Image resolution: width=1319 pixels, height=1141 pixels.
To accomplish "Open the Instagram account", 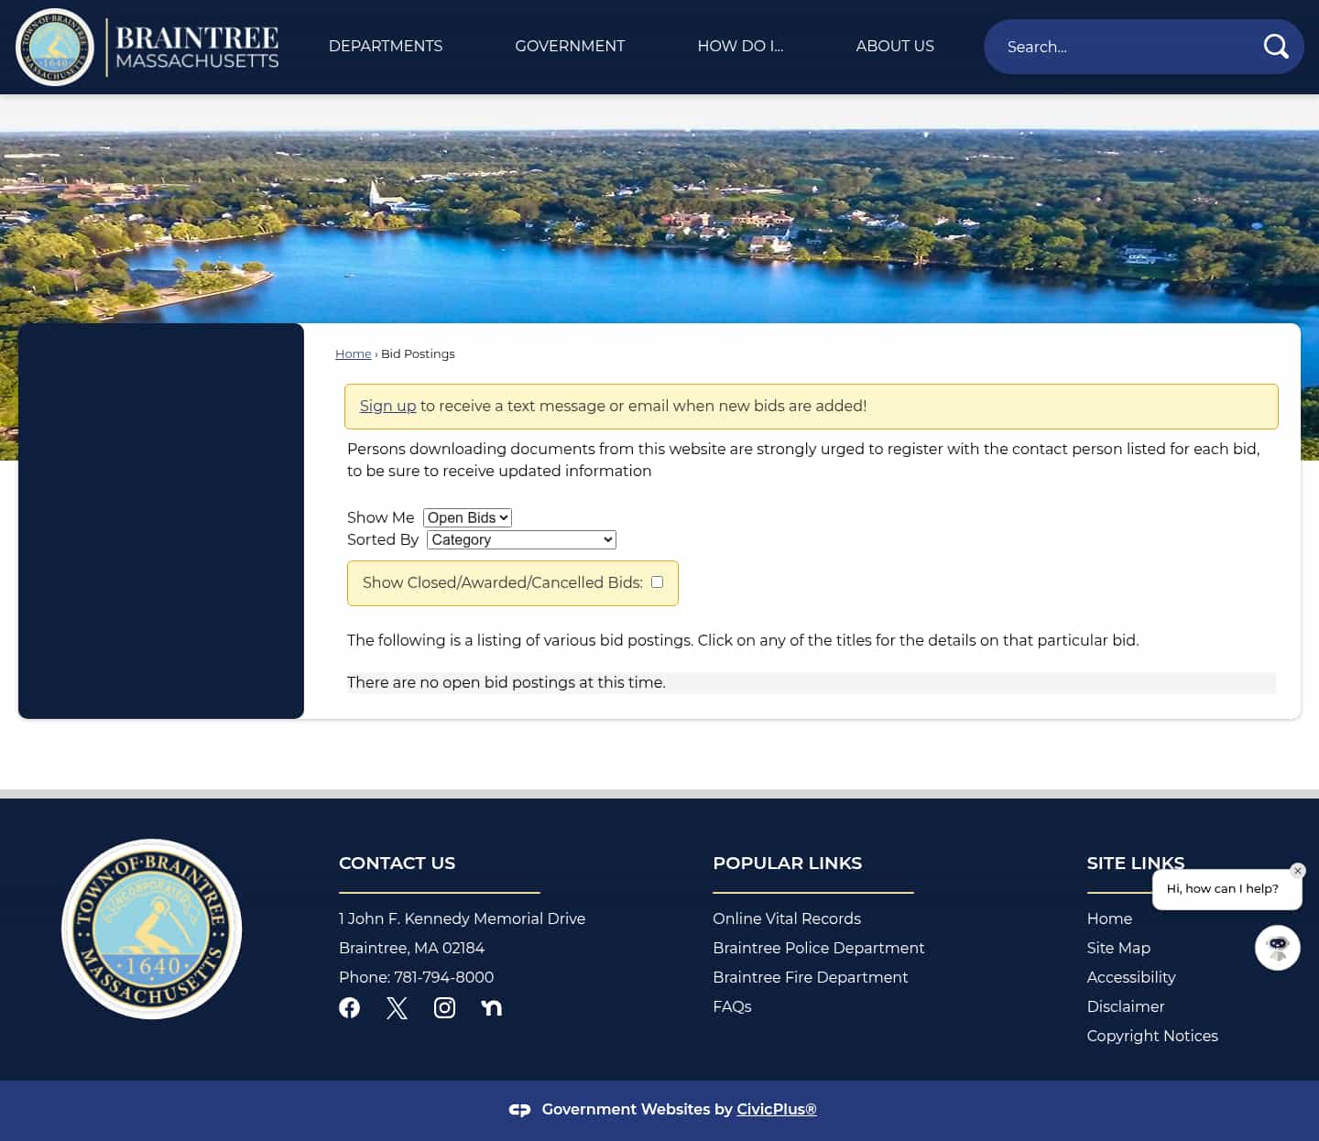I will [444, 1007].
